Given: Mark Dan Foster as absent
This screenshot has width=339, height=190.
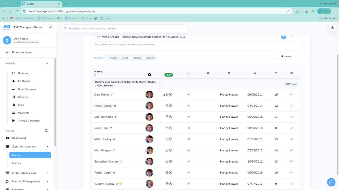Looking at the screenshot, I should tap(171, 94).
